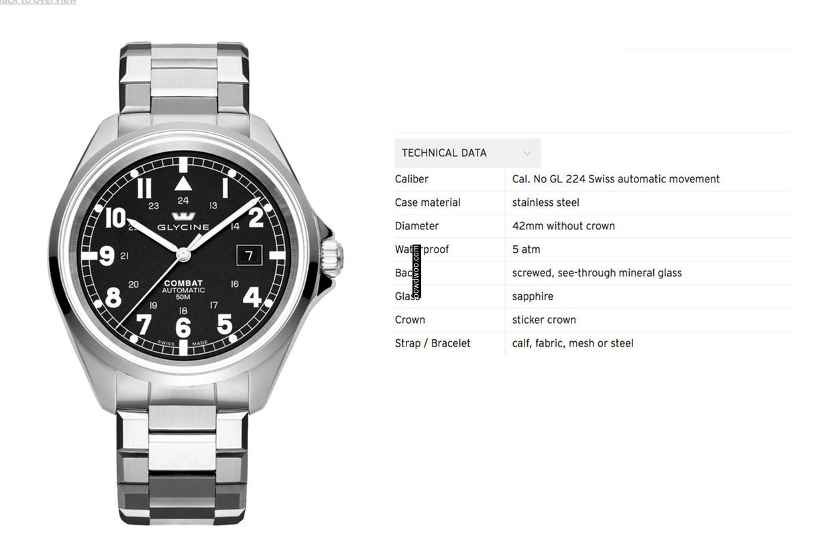Image resolution: width=833 pixels, height=543 pixels.
Task: Click the winding crown on watch case
Action: [x=332, y=257]
